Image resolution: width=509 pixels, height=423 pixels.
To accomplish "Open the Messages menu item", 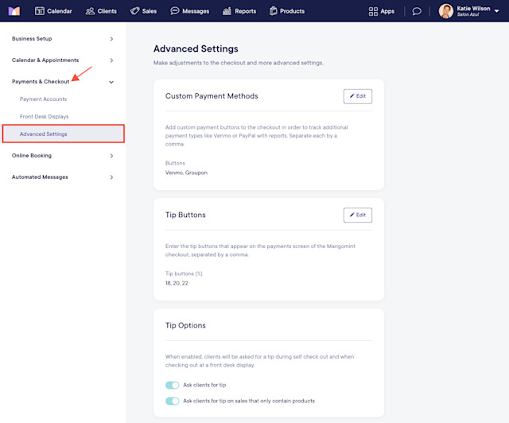I will [x=196, y=11].
